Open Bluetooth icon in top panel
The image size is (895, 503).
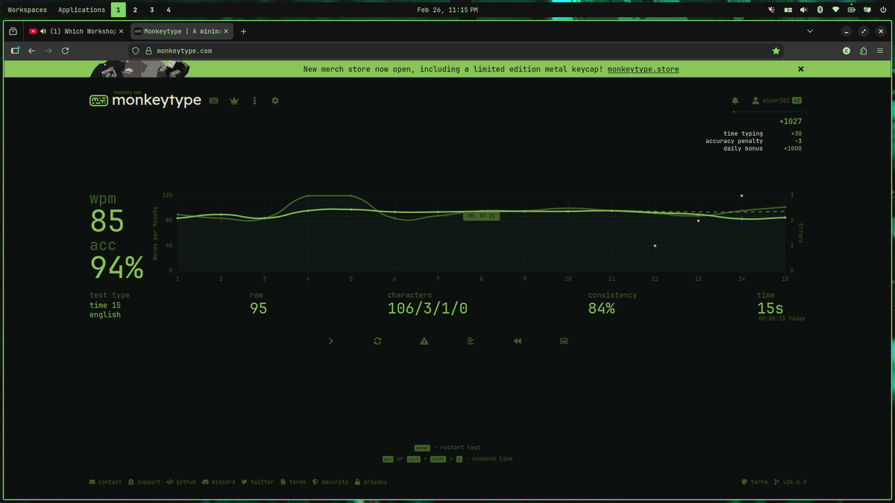[x=820, y=10]
